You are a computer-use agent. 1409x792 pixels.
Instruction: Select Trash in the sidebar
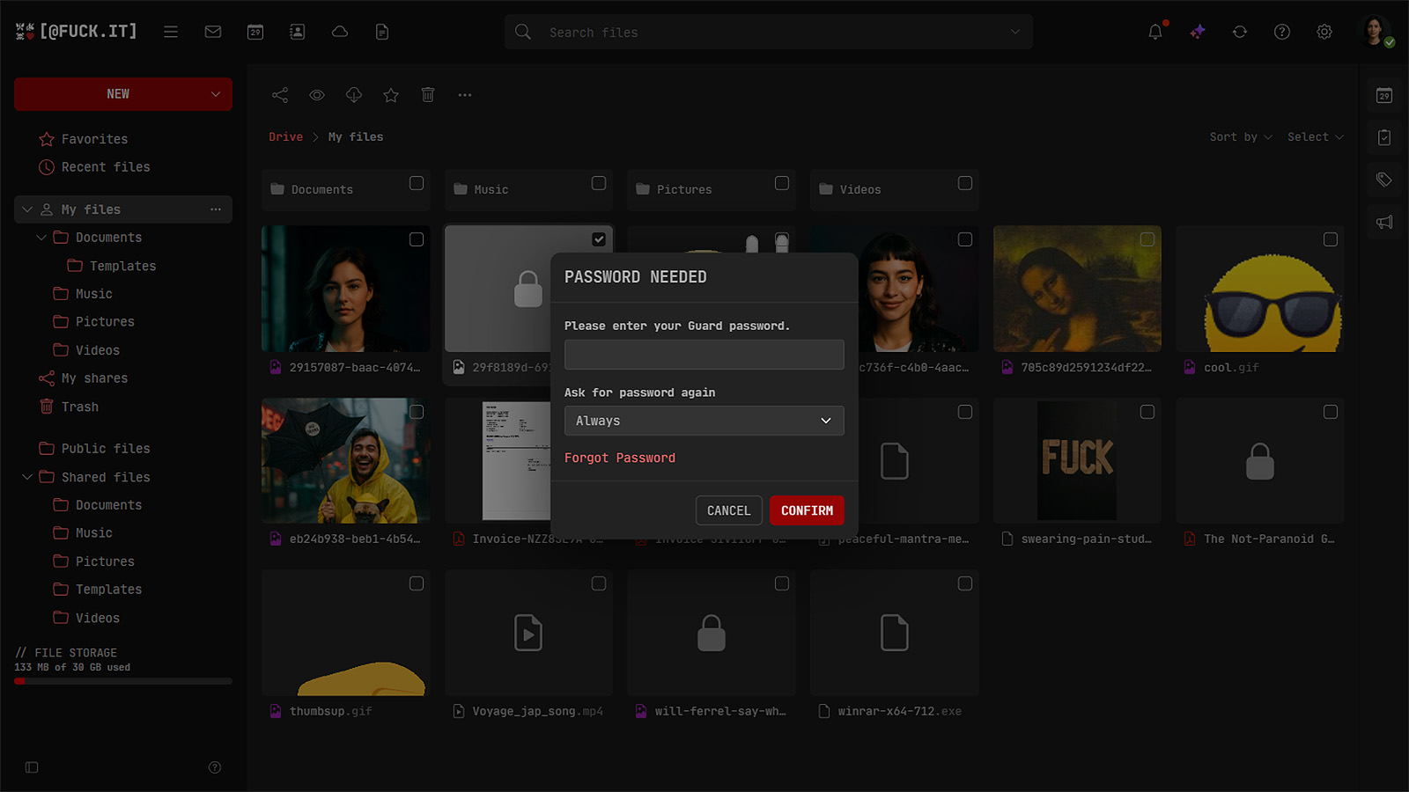click(80, 407)
